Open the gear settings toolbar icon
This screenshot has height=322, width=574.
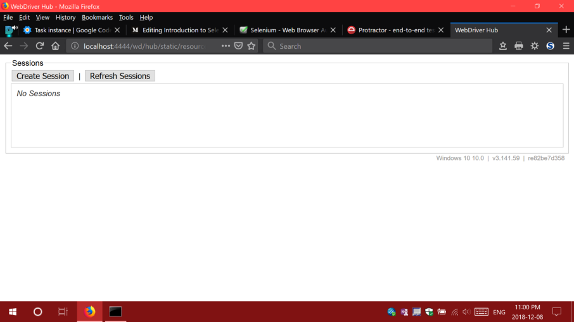pyautogui.click(x=535, y=46)
